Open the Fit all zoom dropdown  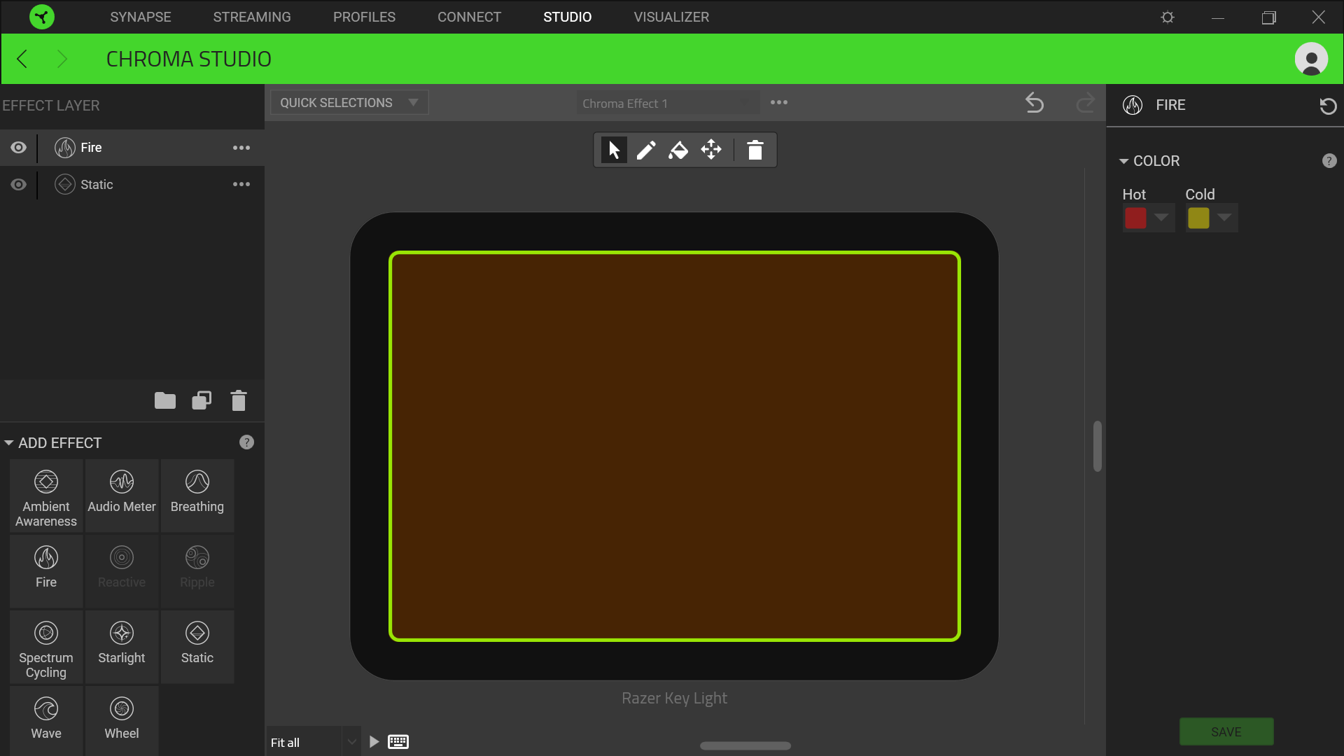click(x=352, y=742)
